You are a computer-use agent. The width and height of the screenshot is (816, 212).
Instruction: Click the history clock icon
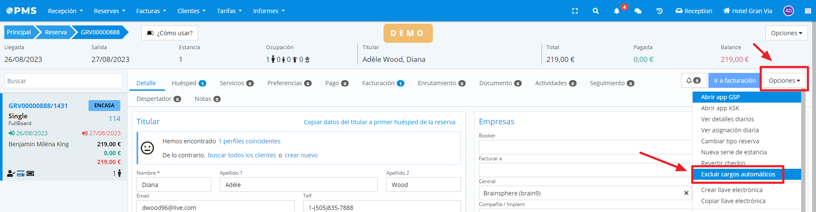tap(660, 11)
